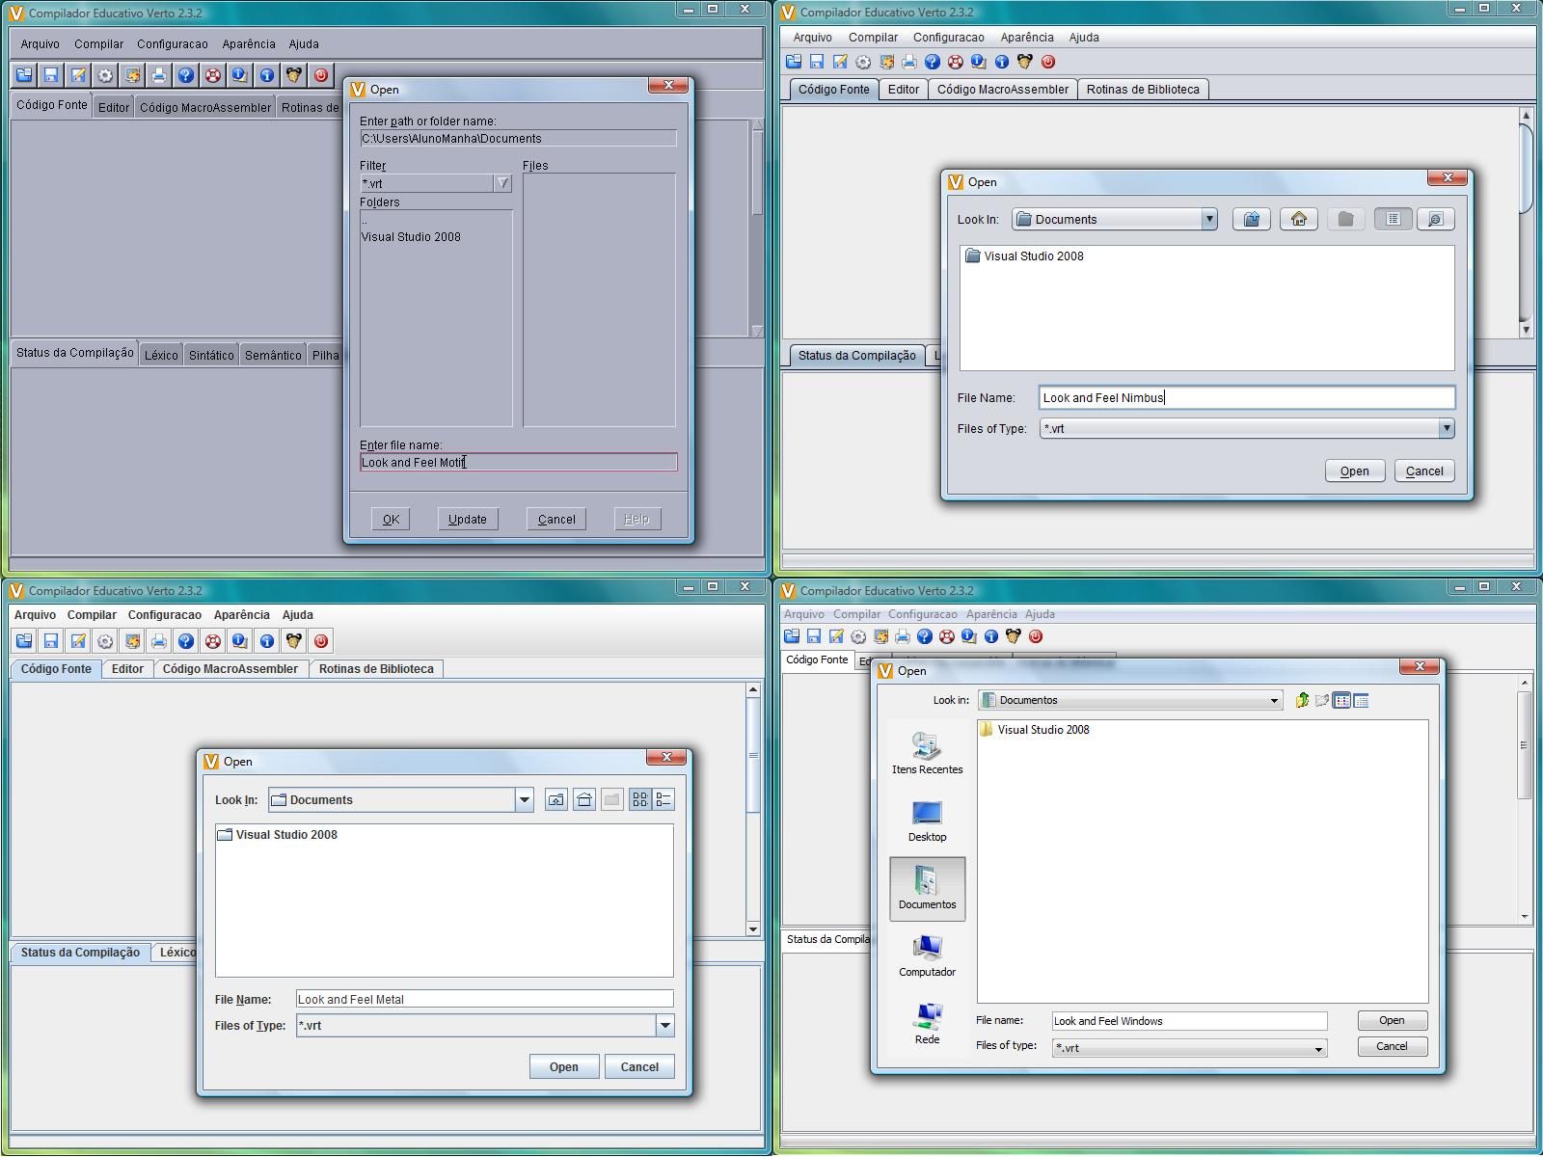The height and width of the screenshot is (1157, 1543).
Task: Expand Look In Documents dropdown in Metal dialog
Action: [x=524, y=799]
